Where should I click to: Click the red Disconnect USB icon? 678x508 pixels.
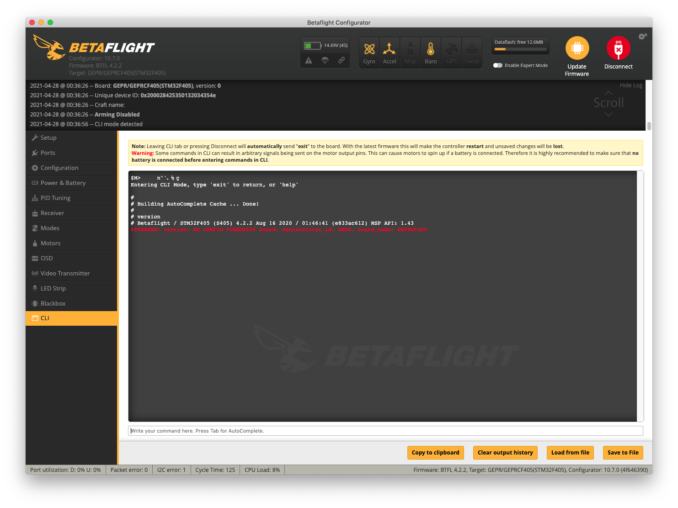[618, 48]
